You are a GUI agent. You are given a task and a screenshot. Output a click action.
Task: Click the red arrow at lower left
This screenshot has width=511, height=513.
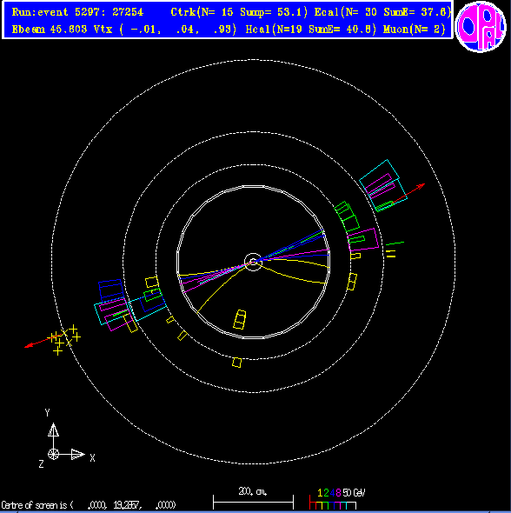[x=42, y=341]
